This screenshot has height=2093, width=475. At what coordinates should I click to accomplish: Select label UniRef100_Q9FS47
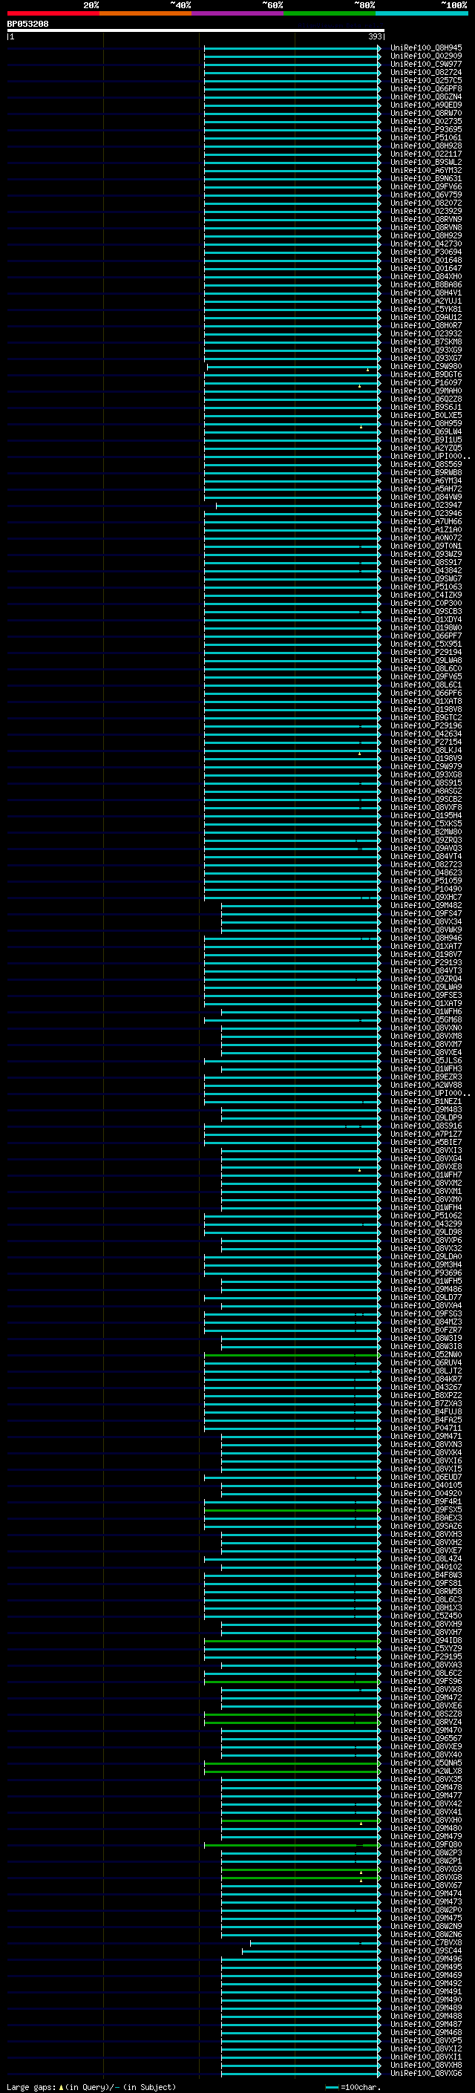[426, 913]
